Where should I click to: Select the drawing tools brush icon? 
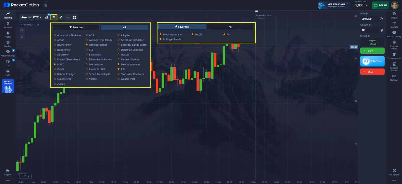coord(61,17)
